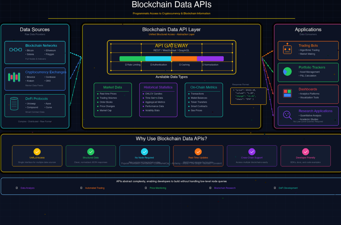Click the Normalization square icon
Viewport: 341px width, 225px height.
203,65
